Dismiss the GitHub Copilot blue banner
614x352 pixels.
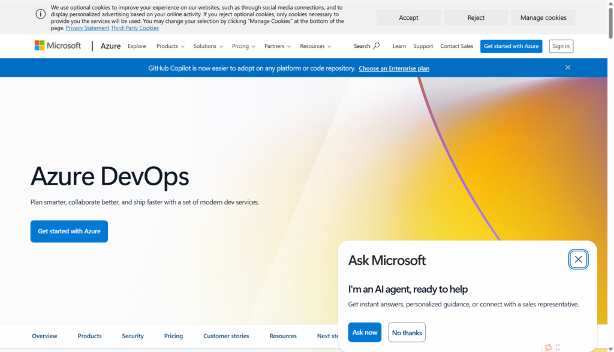coord(567,67)
